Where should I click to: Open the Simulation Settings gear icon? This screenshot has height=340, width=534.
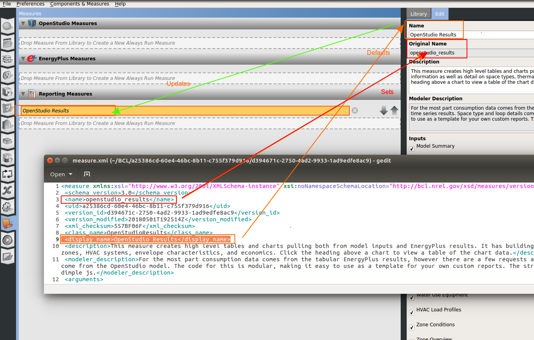point(7,207)
